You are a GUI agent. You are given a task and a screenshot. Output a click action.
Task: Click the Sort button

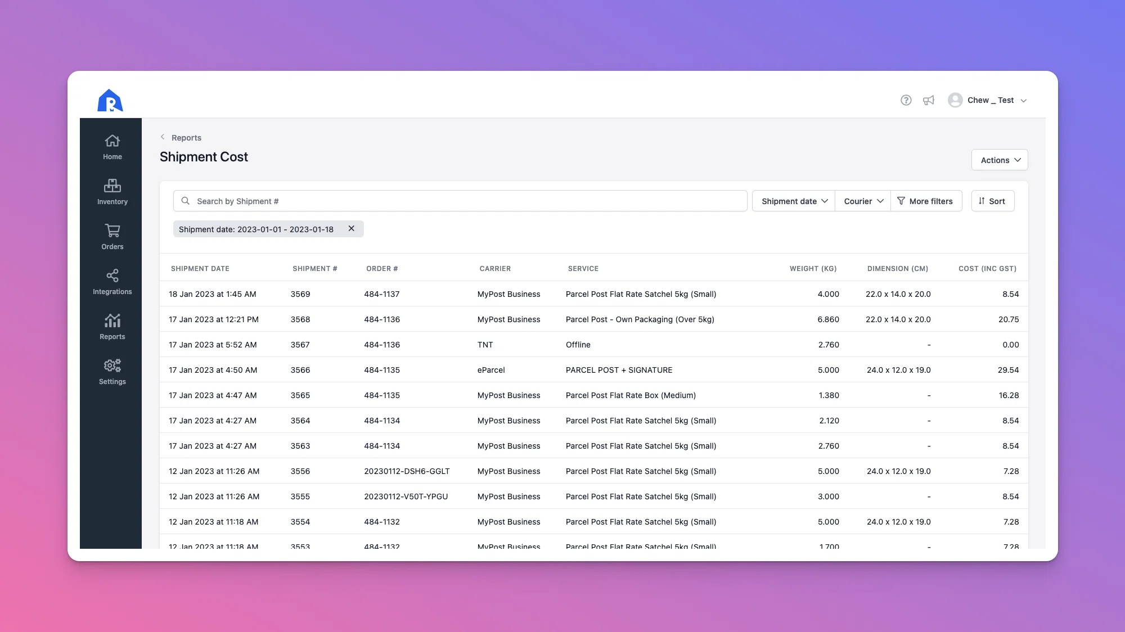tap(992, 201)
